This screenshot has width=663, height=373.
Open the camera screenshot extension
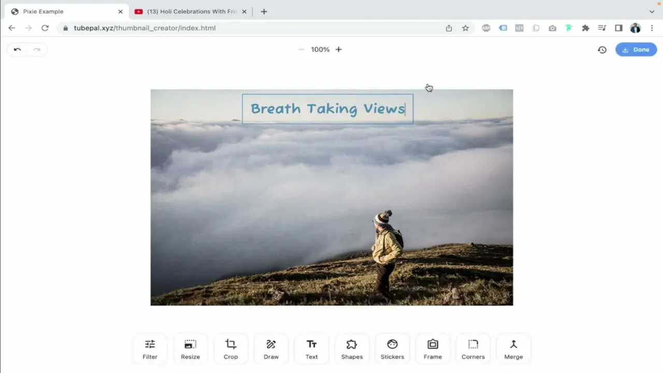(x=552, y=28)
